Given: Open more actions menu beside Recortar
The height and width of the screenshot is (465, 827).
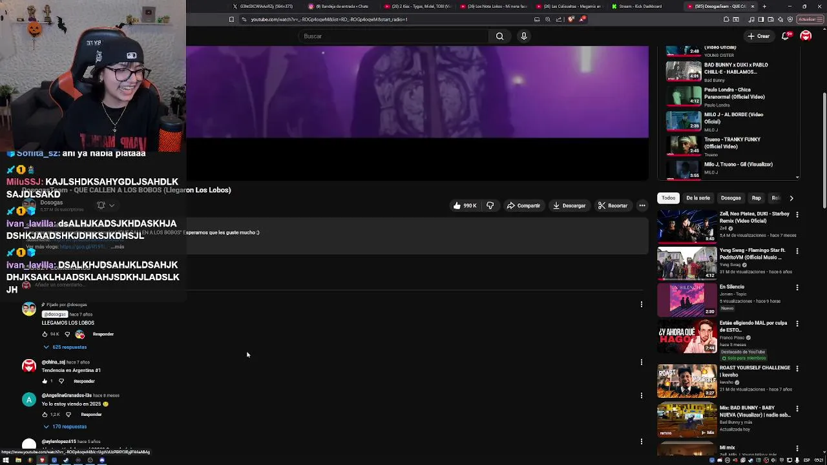Looking at the screenshot, I should [642, 205].
